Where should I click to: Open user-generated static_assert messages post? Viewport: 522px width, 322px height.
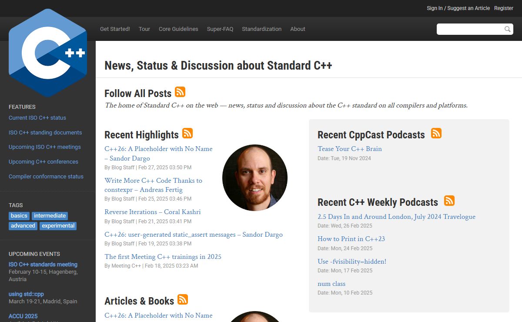194,235
